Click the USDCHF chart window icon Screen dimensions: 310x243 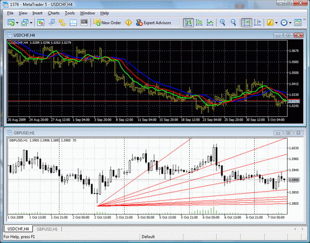tap(9, 35)
